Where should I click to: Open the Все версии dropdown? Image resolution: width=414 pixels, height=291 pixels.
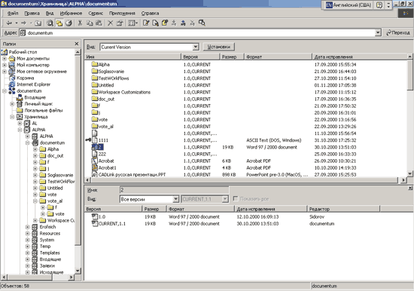pyautogui.click(x=175, y=199)
